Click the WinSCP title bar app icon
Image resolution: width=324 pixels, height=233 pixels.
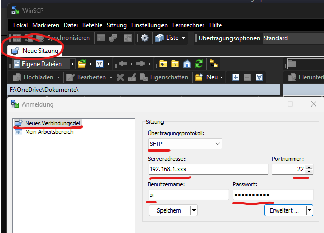pyautogui.click(x=15, y=10)
